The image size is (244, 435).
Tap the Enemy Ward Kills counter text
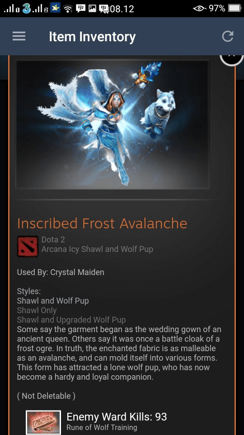117,416
